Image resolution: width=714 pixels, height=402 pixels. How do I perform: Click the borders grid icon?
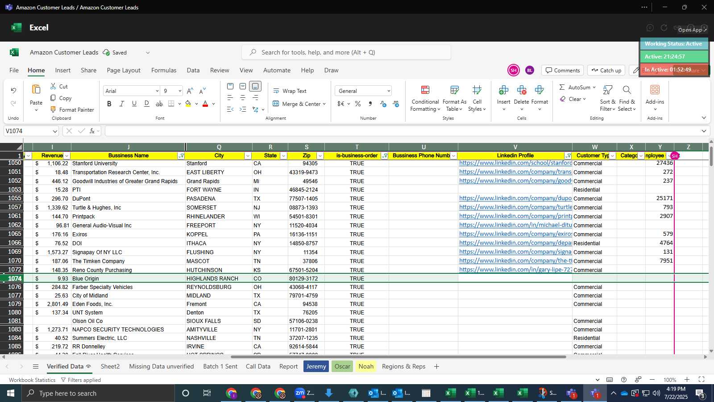coord(171,104)
